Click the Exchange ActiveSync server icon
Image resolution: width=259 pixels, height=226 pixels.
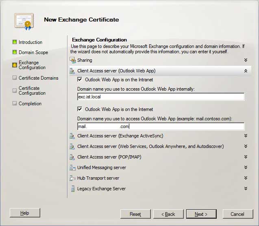72,136
